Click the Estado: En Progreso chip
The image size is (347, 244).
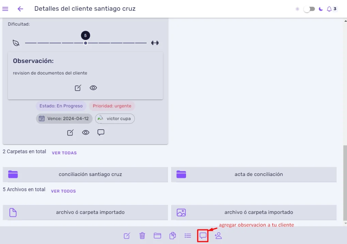point(61,106)
